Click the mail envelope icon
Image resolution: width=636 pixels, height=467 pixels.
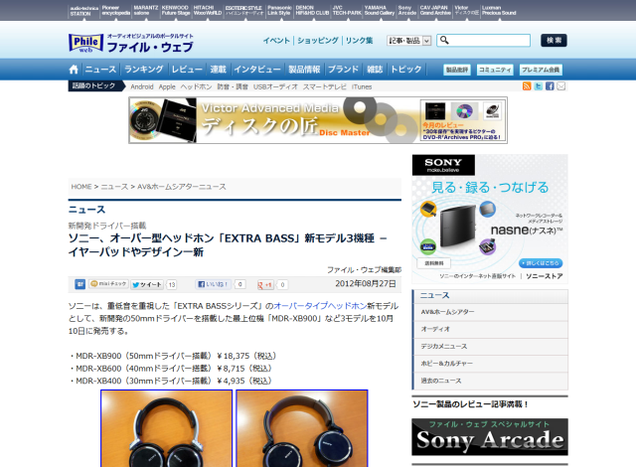560,85
